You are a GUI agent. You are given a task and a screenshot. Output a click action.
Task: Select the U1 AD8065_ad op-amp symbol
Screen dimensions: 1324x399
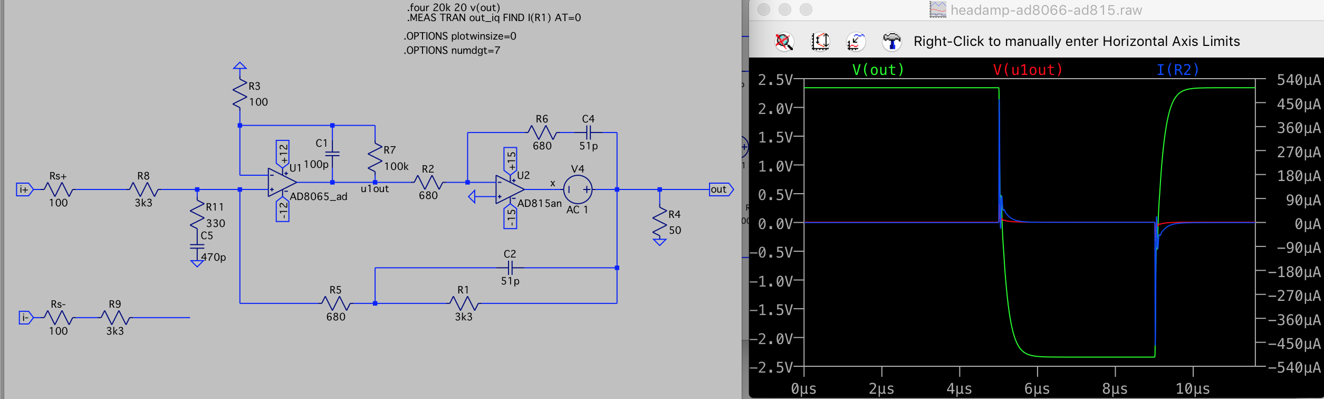(282, 183)
